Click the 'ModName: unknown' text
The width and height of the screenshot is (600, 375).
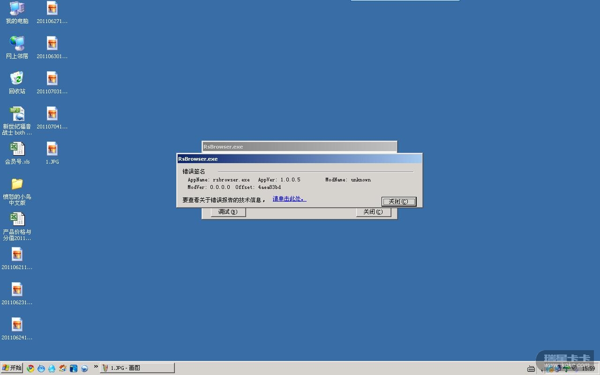click(348, 180)
